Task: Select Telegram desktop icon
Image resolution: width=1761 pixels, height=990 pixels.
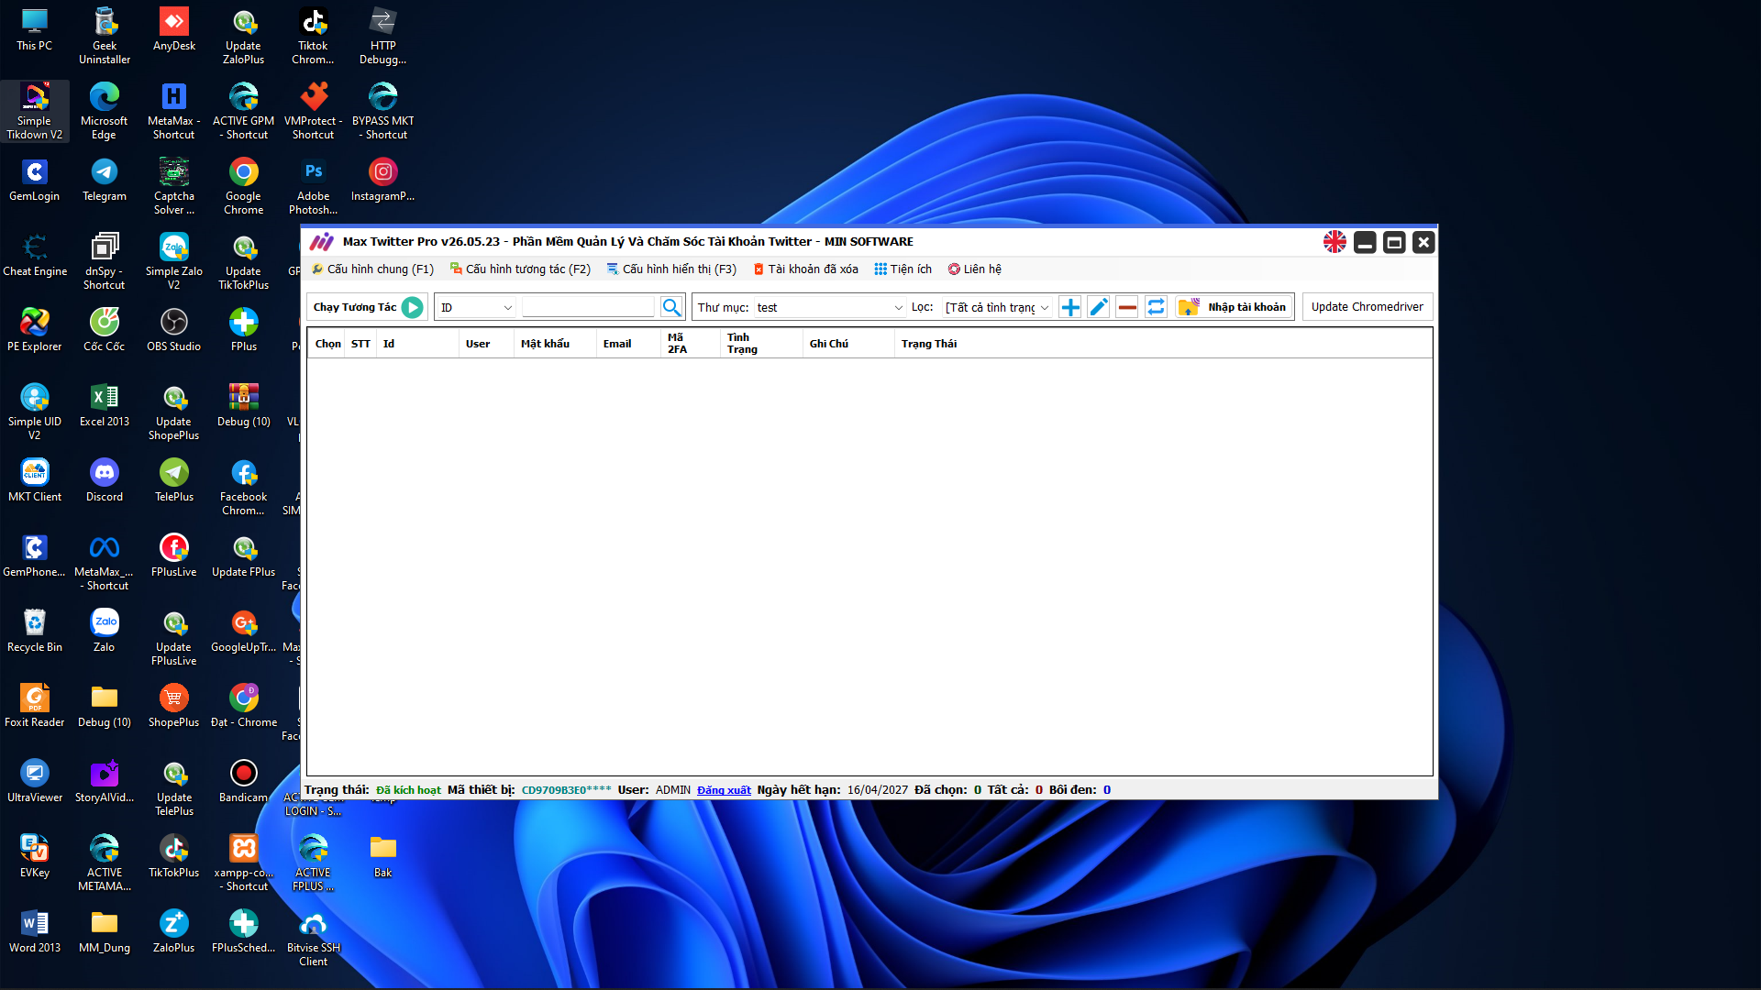Action: (105, 180)
